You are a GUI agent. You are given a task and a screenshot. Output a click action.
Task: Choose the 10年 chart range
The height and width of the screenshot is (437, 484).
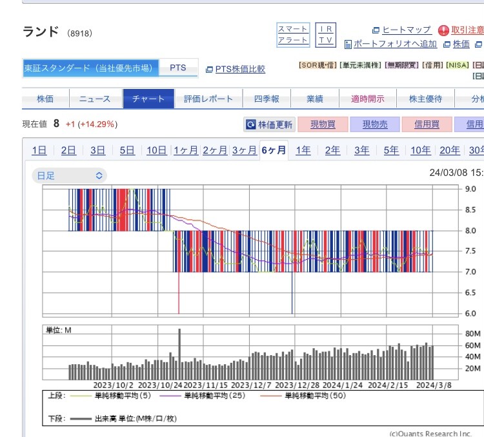coord(421,151)
